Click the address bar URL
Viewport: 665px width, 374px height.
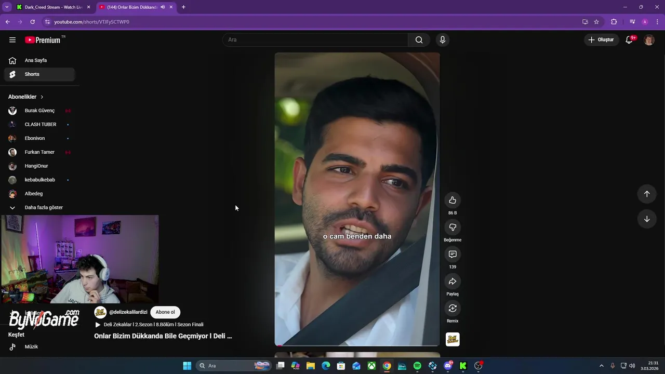point(91,22)
